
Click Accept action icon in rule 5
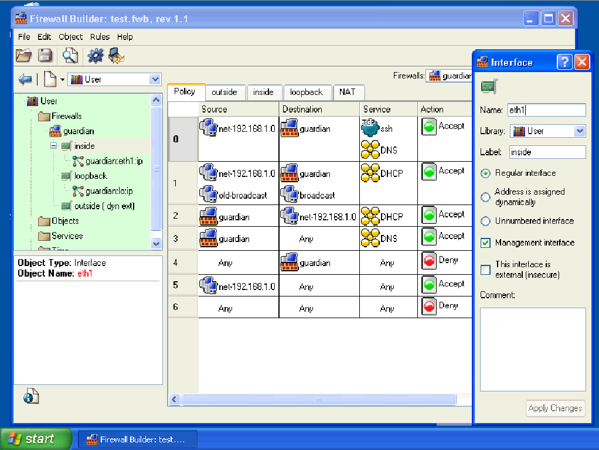click(429, 284)
